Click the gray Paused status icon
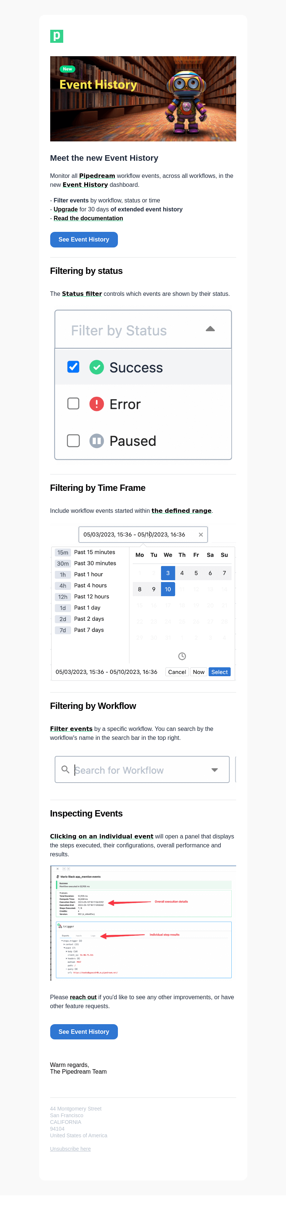 point(97,441)
